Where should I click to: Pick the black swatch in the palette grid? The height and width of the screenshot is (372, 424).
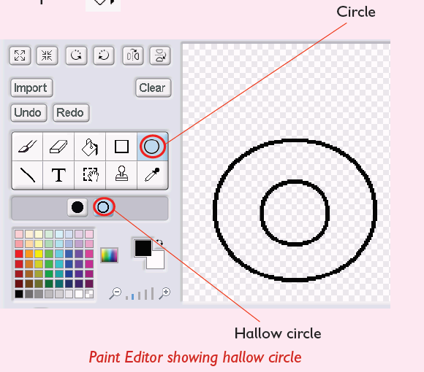pos(19,294)
